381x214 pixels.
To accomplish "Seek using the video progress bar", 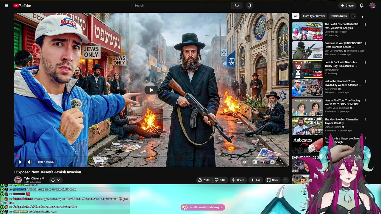I will [152, 156].
